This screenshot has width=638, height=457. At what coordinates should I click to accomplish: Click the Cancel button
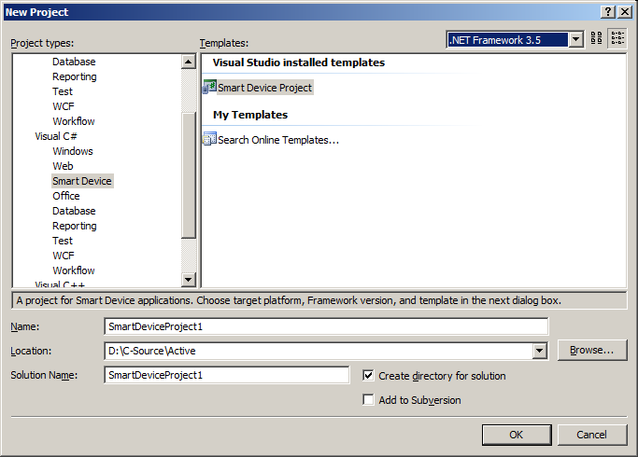coord(592,435)
